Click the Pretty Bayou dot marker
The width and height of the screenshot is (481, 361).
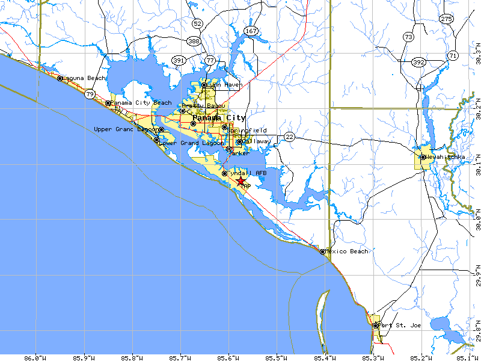point(183,111)
